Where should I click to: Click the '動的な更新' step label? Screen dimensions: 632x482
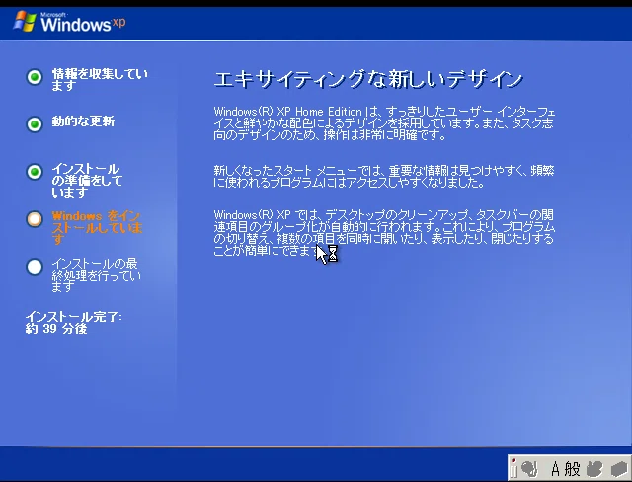83,121
